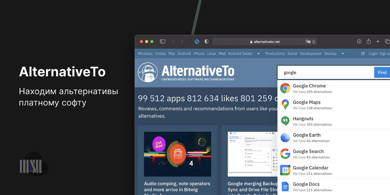Image resolution: width=390 pixels, height=195 pixels.
Task: Click the AlternativeTo robot logo
Action: coord(148,72)
